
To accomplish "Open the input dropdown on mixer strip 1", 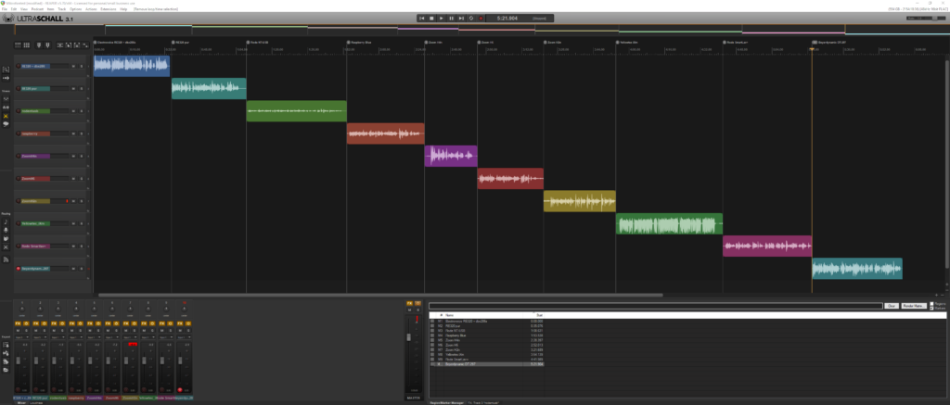I will click(x=22, y=337).
